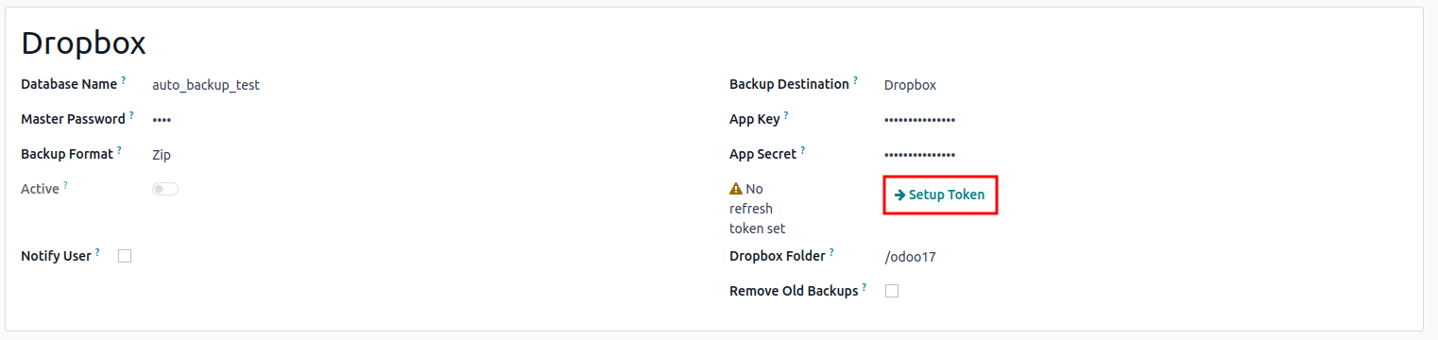The width and height of the screenshot is (1438, 340).
Task: Click the warning triangle next to No refresh token
Action: pos(736,189)
